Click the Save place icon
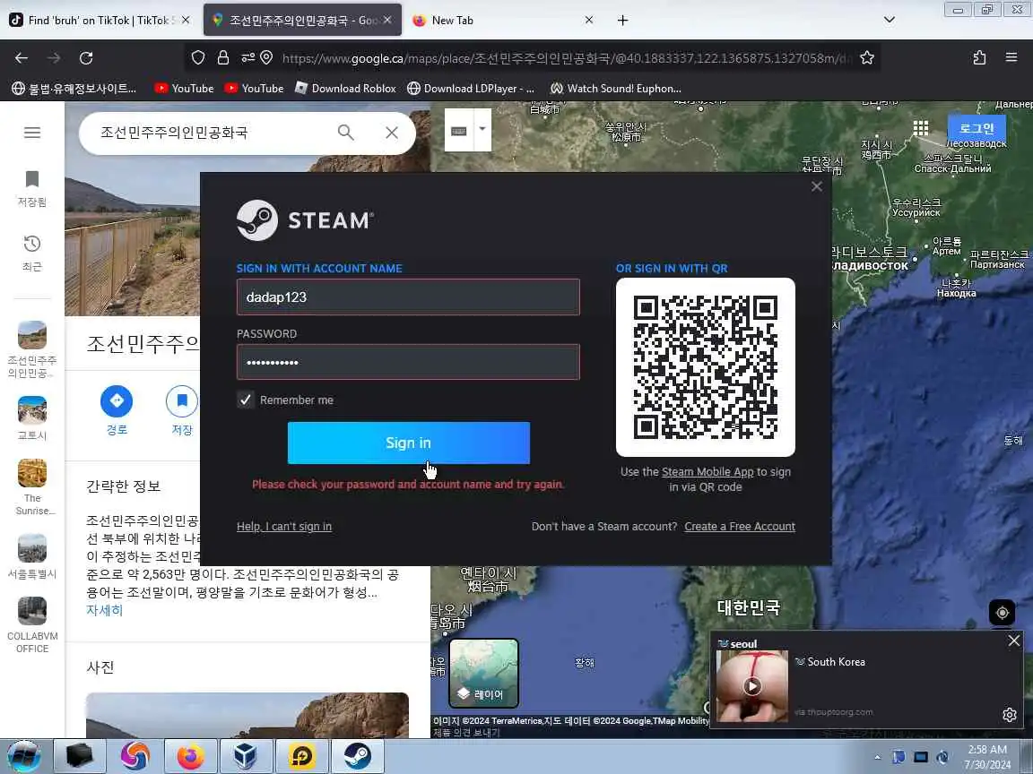 click(182, 400)
